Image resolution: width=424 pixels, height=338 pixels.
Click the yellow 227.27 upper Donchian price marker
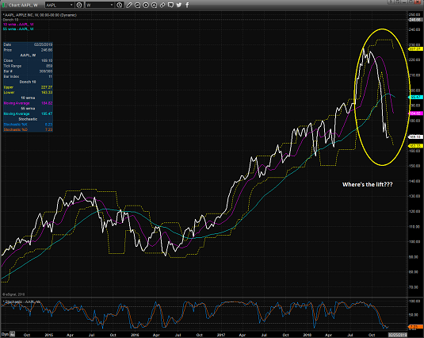415,48
